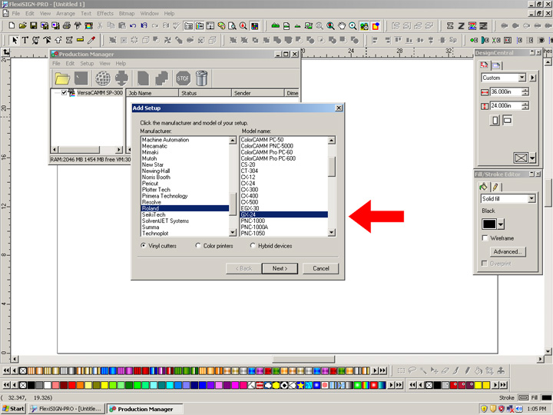Open the View menu in Production Manager
Screen dimensions: 553x415
click(x=104, y=64)
